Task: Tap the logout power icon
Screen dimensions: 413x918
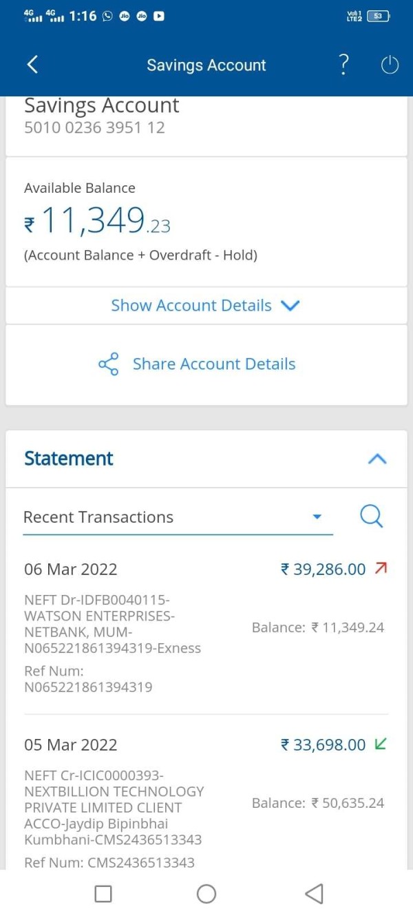Action: 390,65
